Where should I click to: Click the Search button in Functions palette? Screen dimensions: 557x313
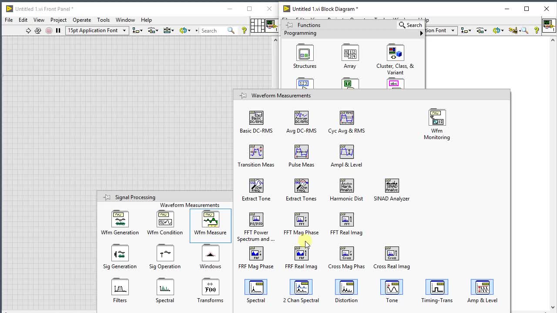point(410,25)
